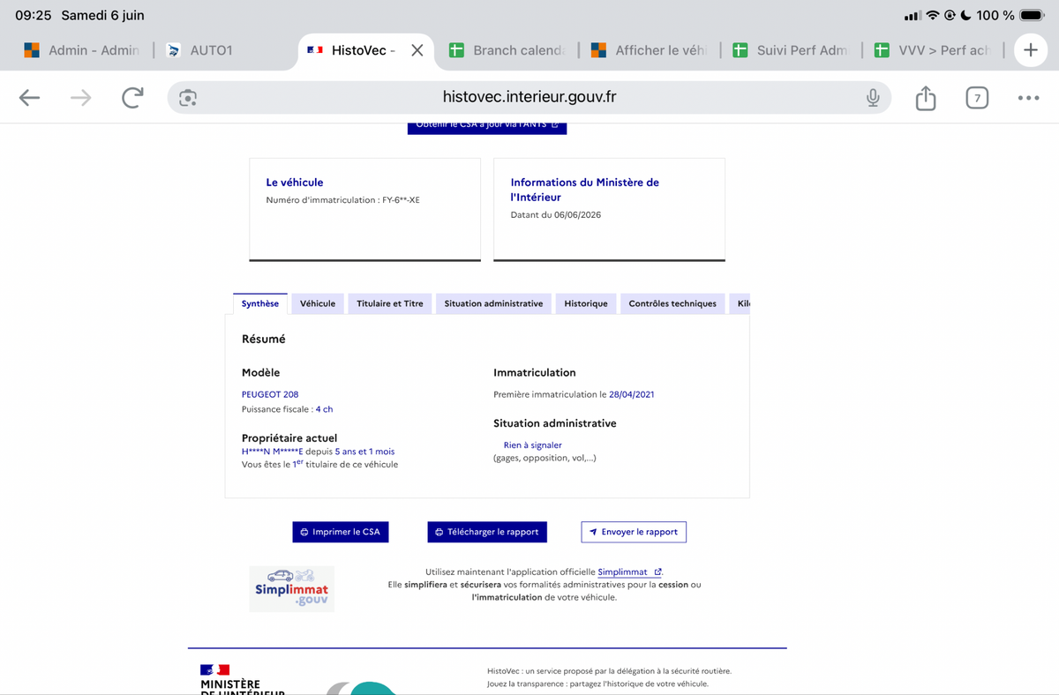Open the tab overview showing 7 tabs
The width and height of the screenshot is (1059, 695).
coord(976,98)
